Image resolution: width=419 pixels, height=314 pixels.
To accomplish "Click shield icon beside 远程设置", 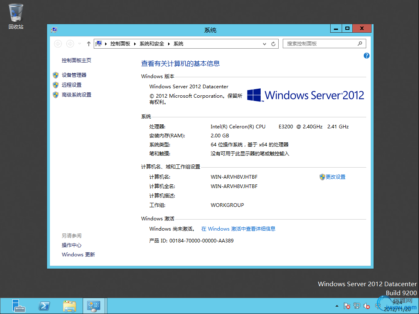I will pyautogui.click(x=56, y=85).
